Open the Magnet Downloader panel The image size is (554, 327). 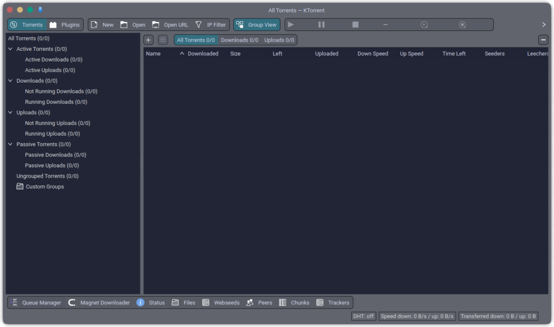(x=100, y=303)
